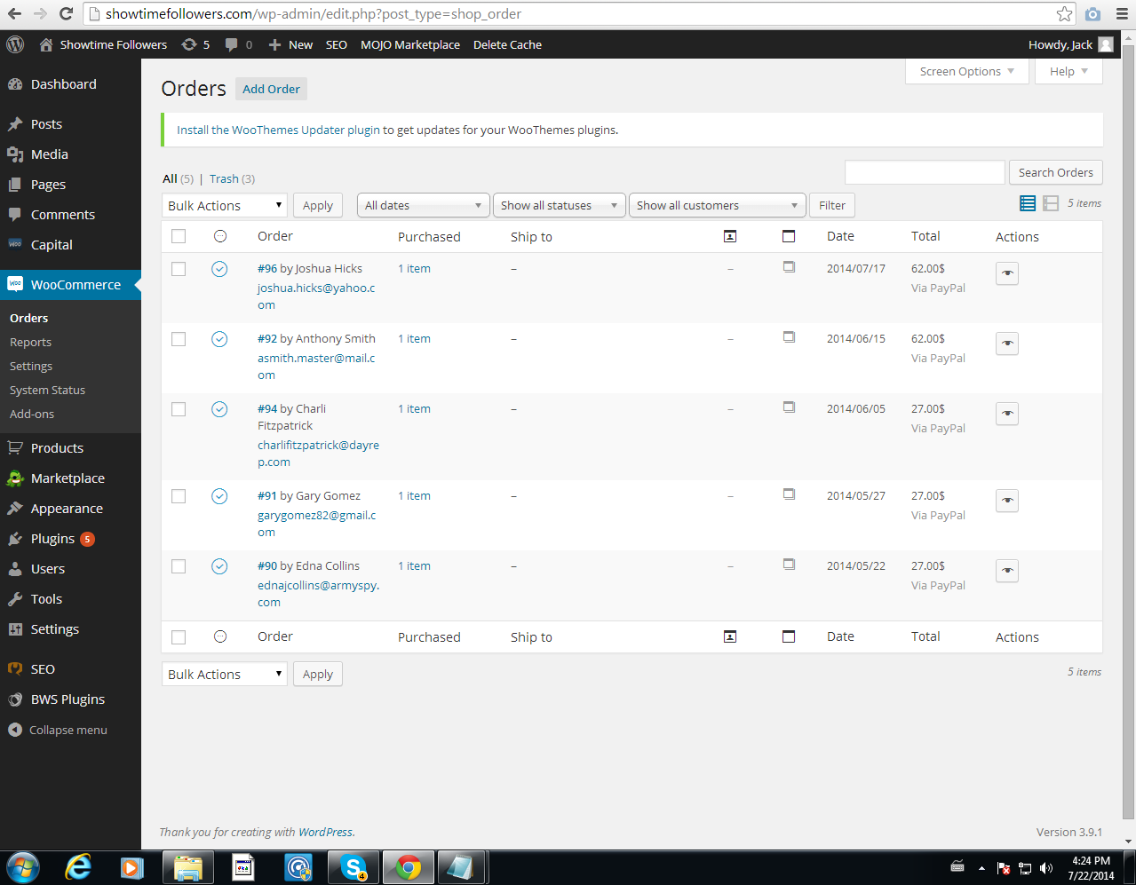Open volume control in system tray
The height and width of the screenshot is (885, 1136).
[x=1046, y=868]
